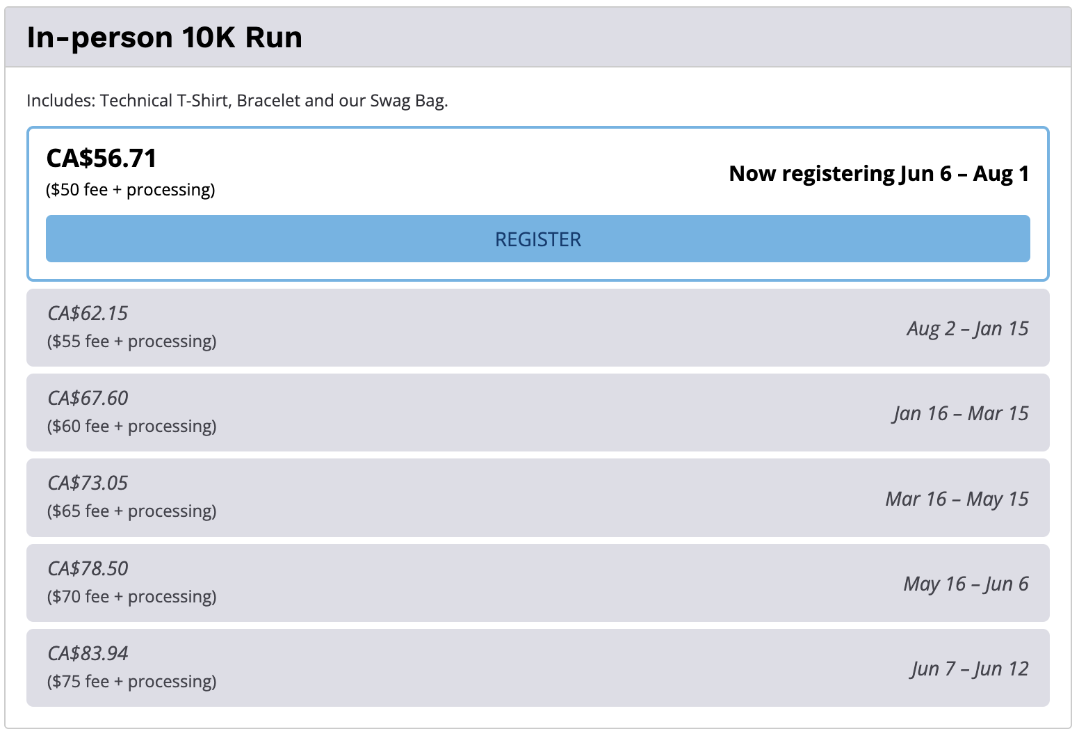
Task: Click the 'Jun 7 – Jun 12' date range
Action: (970, 669)
